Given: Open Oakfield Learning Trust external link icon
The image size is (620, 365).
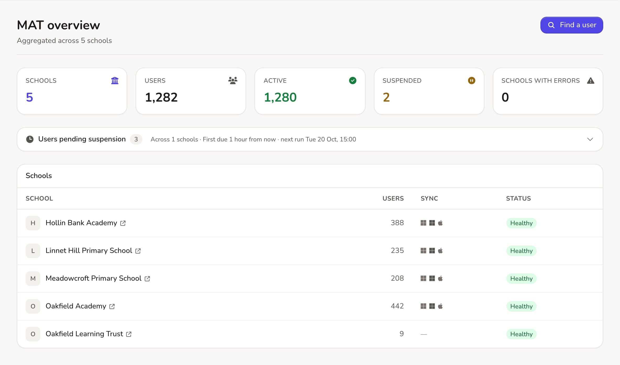Looking at the screenshot, I should click(129, 334).
